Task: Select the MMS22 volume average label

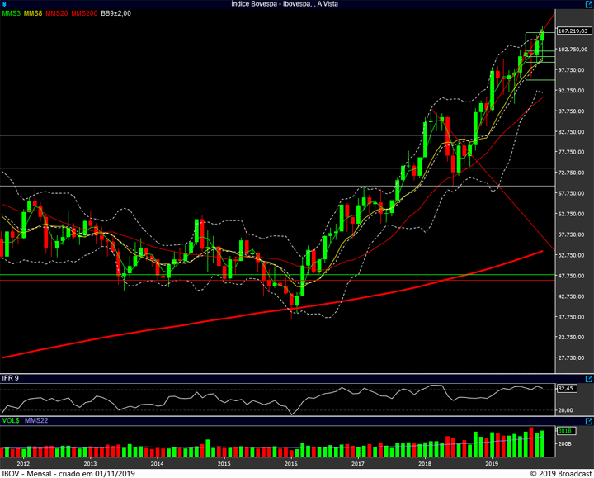Action: (x=35, y=420)
